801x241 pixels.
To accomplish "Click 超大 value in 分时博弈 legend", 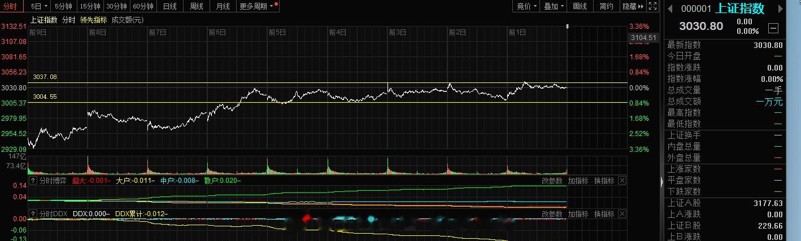I will click(91, 181).
